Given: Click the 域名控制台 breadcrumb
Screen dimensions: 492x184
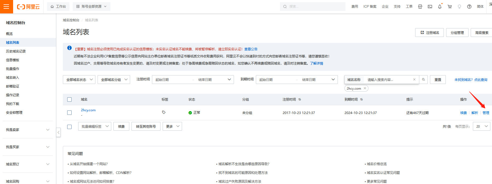Looking at the screenshot, I should coord(71,20).
